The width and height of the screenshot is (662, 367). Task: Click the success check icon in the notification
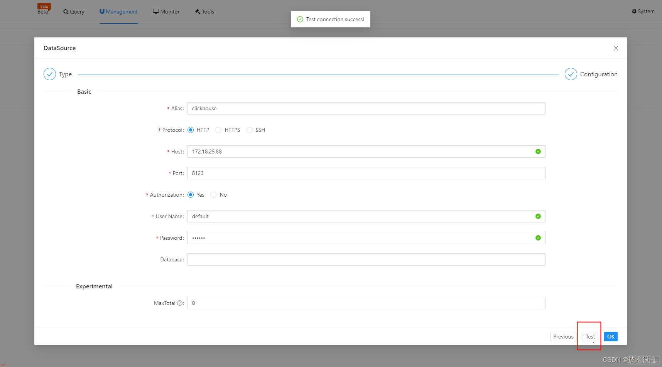(300, 19)
